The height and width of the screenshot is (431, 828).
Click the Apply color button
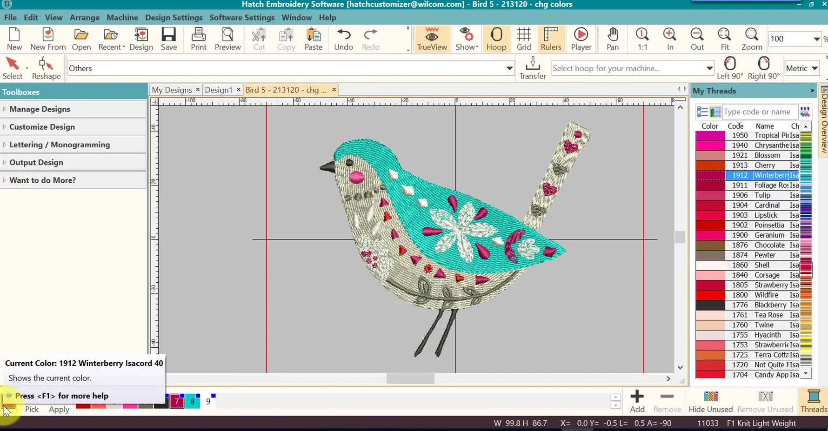[x=59, y=409]
